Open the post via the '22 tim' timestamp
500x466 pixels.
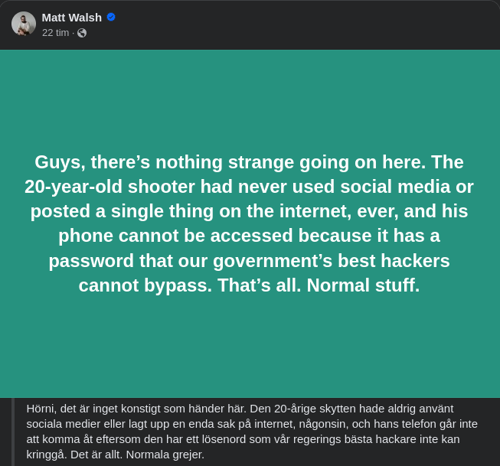click(55, 33)
